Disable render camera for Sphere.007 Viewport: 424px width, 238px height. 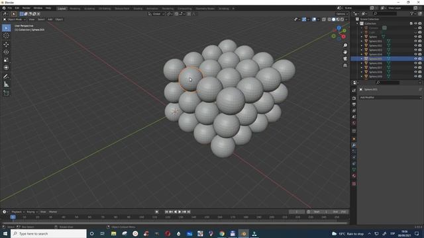[x=420, y=67]
